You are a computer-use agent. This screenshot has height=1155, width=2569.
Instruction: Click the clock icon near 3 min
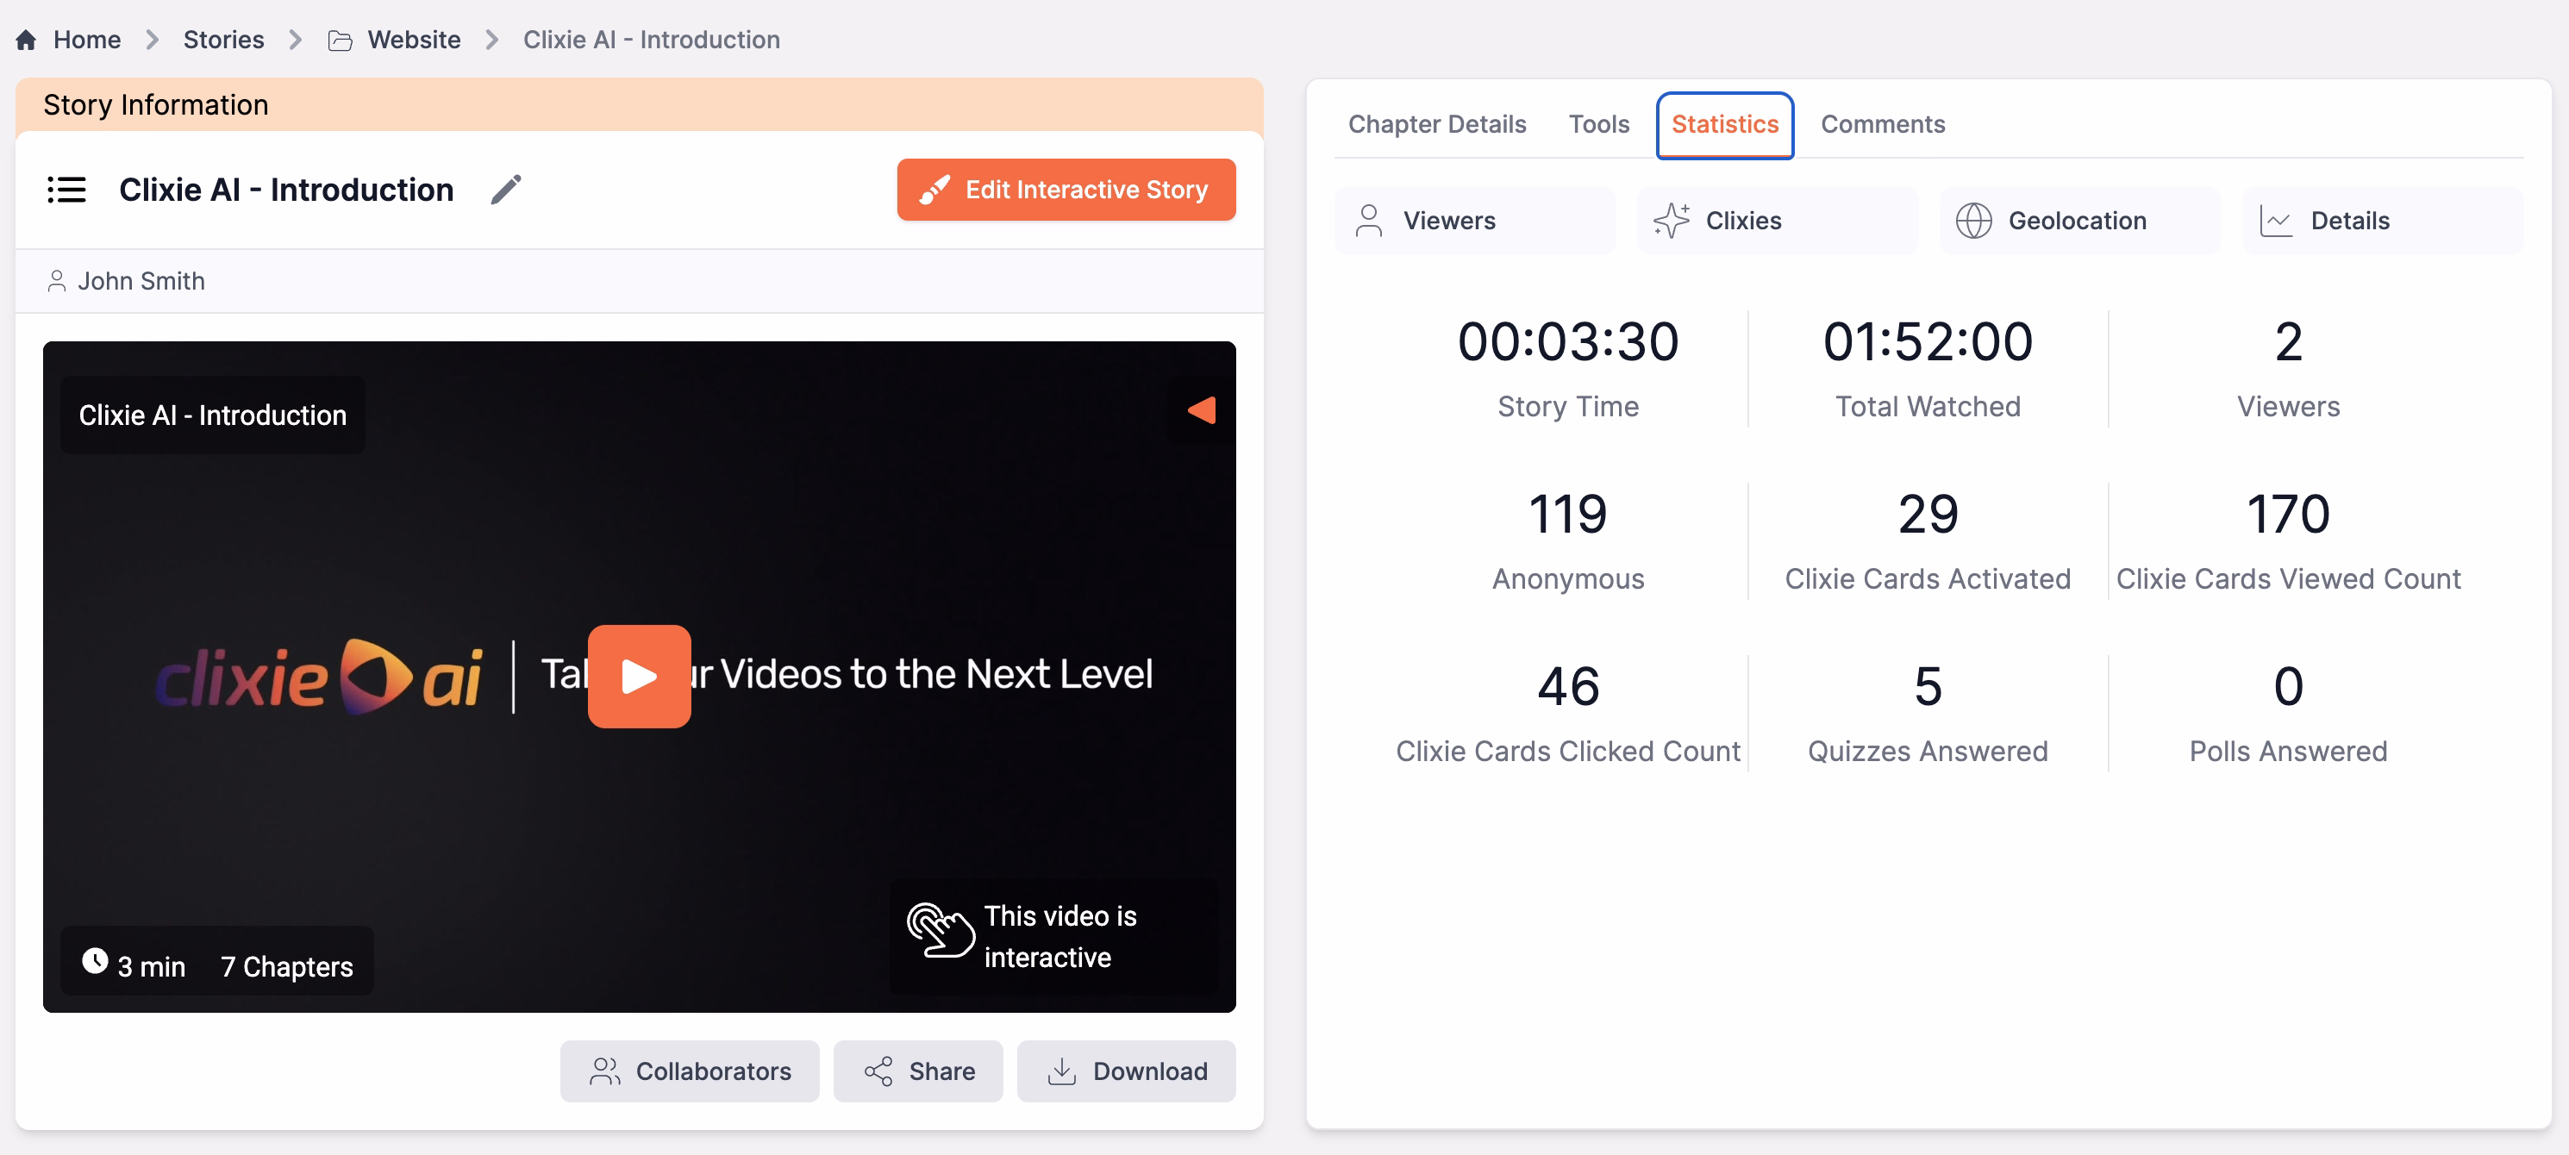pyautogui.click(x=95, y=960)
